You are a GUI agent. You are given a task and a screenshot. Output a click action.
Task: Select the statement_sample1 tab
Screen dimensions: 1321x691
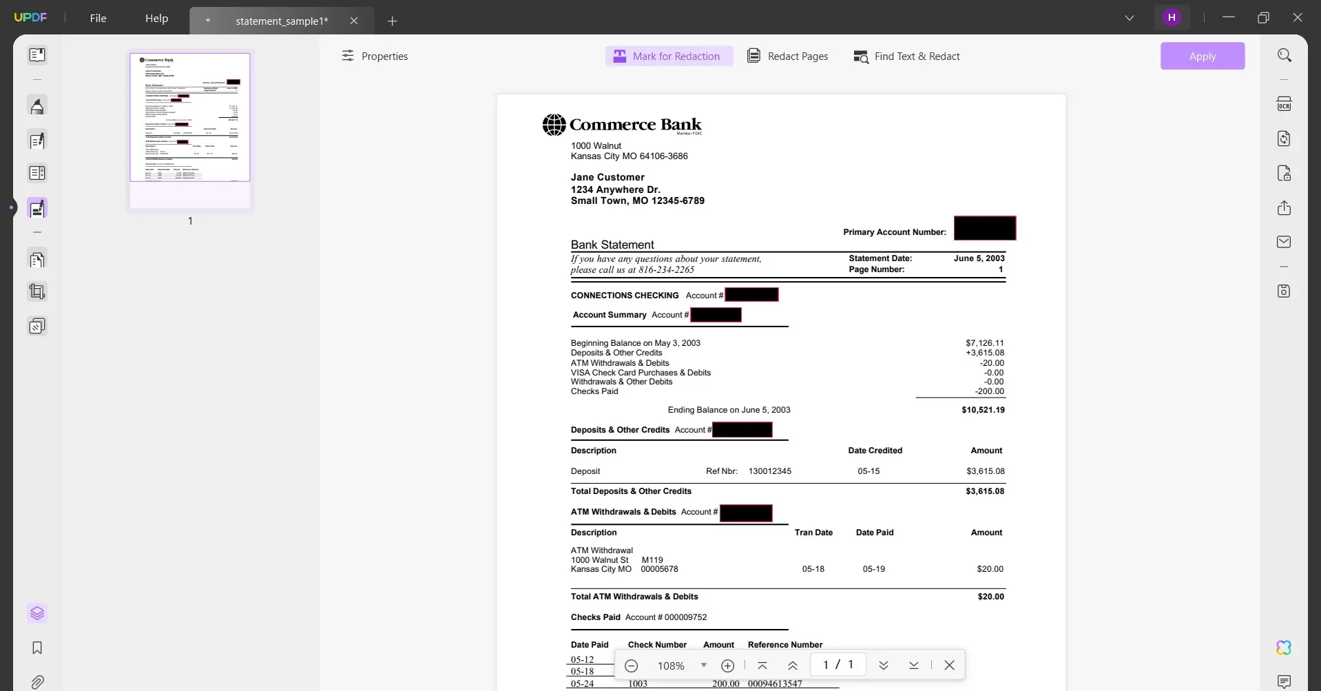[x=282, y=21]
